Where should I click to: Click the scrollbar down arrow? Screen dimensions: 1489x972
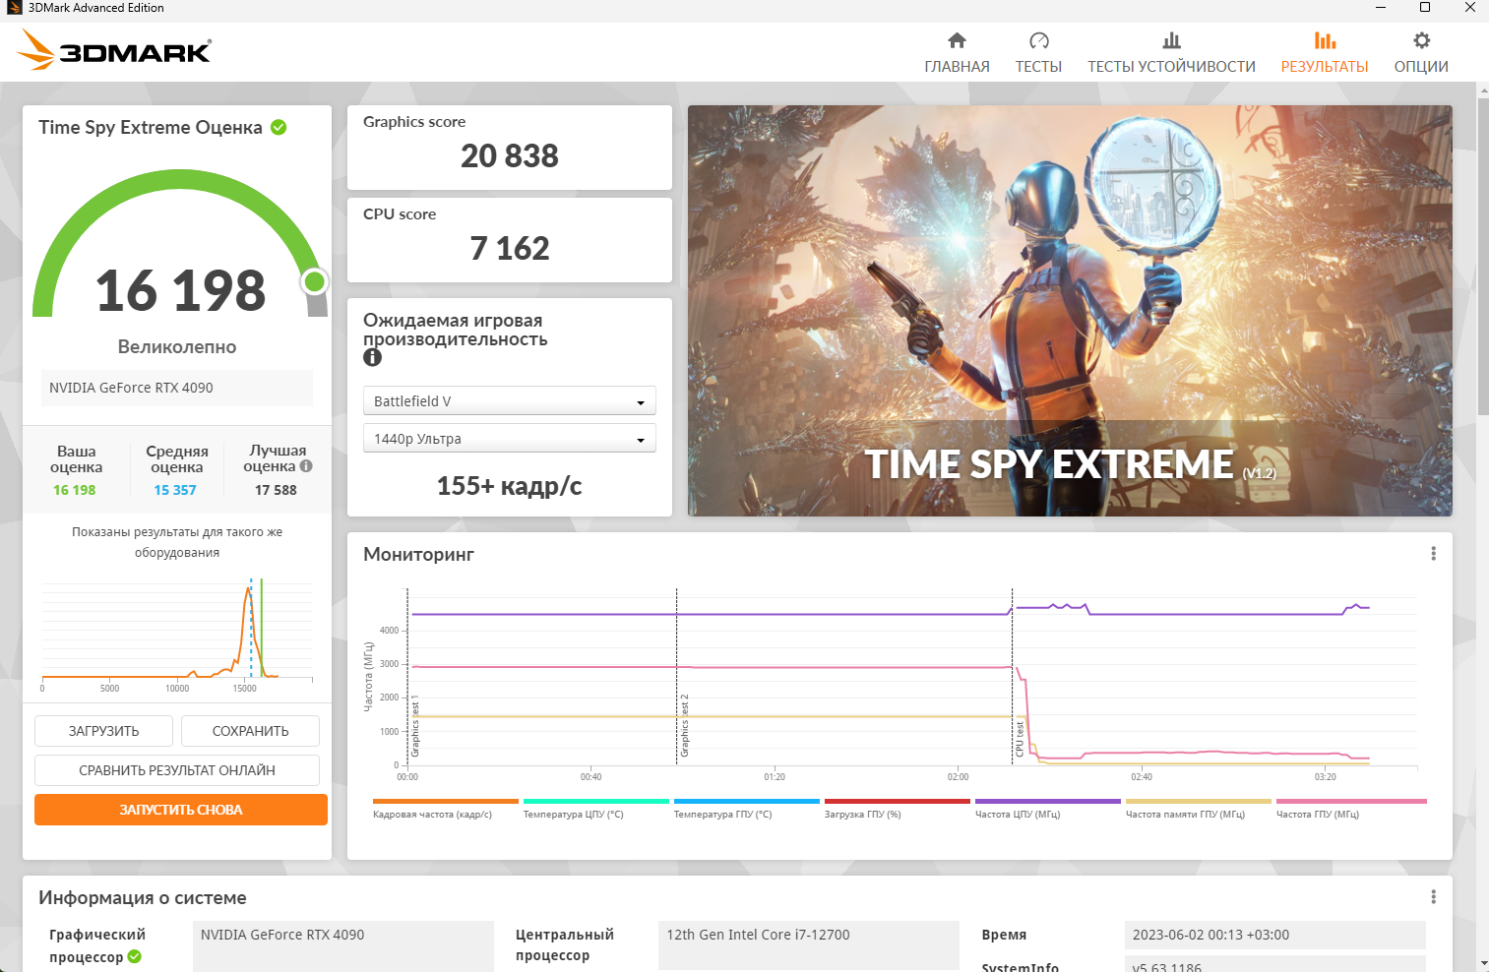click(1483, 963)
